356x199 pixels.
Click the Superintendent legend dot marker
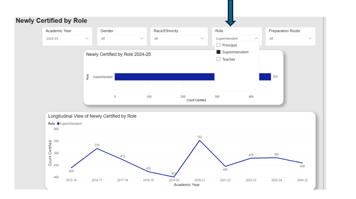point(58,124)
